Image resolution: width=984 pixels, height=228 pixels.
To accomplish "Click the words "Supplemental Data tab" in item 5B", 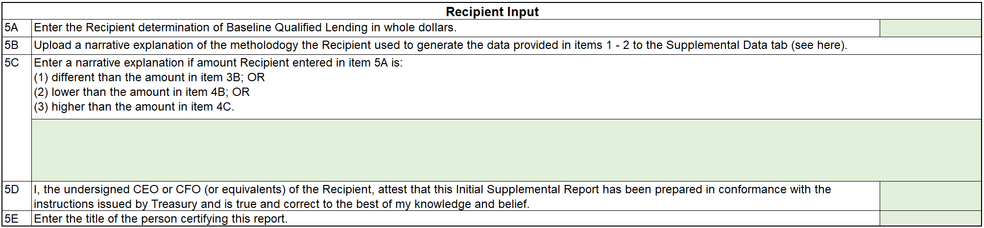I will [x=726, y=46].
